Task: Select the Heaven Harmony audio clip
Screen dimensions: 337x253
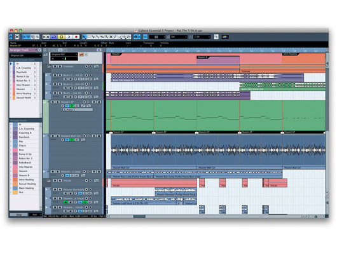Action: (175, 192)
